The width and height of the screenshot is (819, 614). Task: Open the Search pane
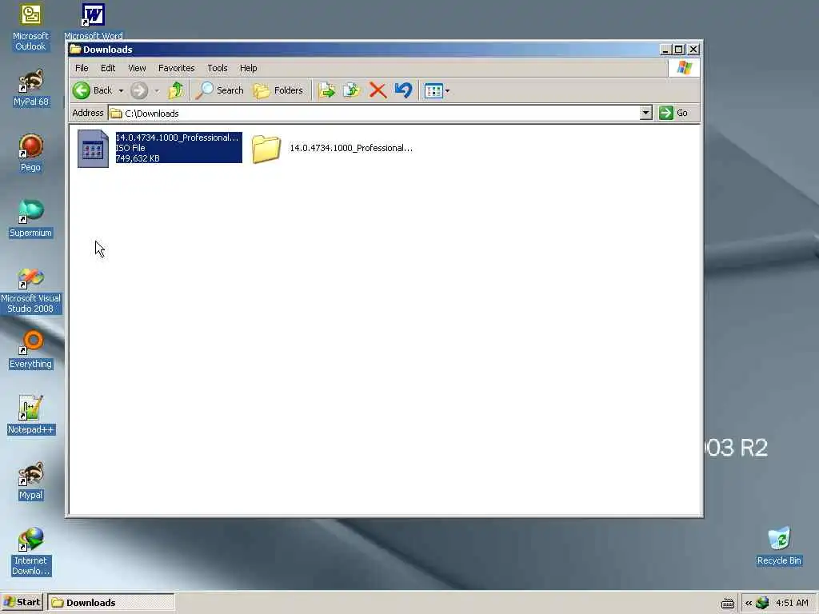pos(220,90)
